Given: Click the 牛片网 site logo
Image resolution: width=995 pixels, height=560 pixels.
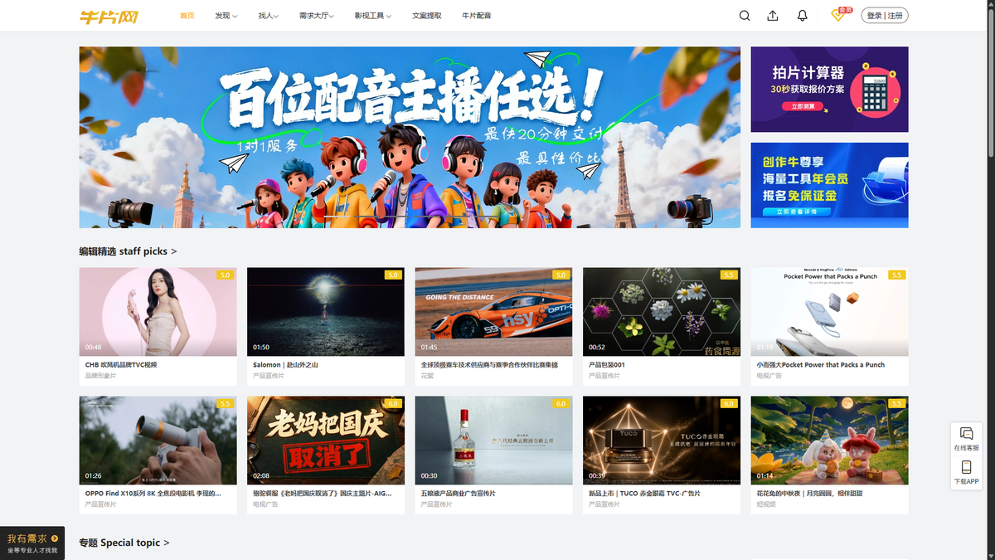Looking at the screenshot, I should 109,16.
